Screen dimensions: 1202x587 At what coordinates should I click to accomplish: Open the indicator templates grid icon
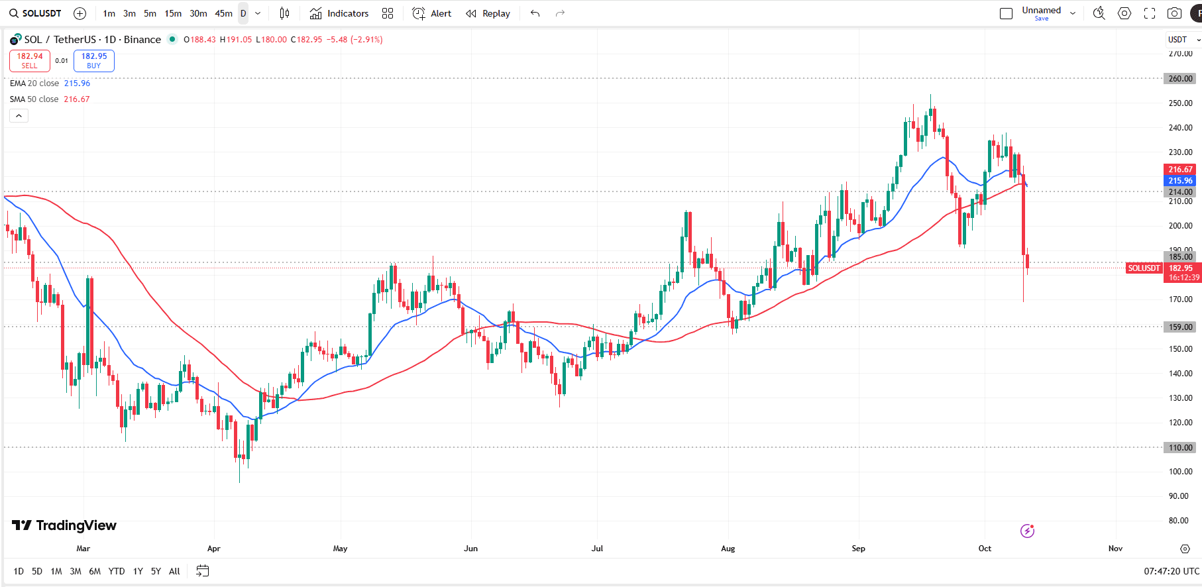click(388, 13)
